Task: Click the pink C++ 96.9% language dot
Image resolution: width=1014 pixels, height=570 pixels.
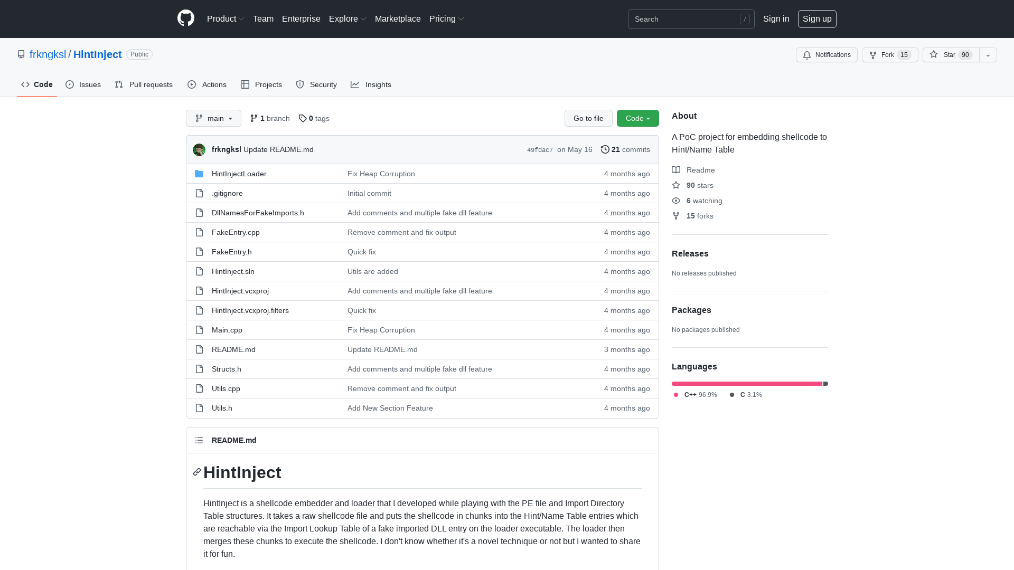Action: 676,395
